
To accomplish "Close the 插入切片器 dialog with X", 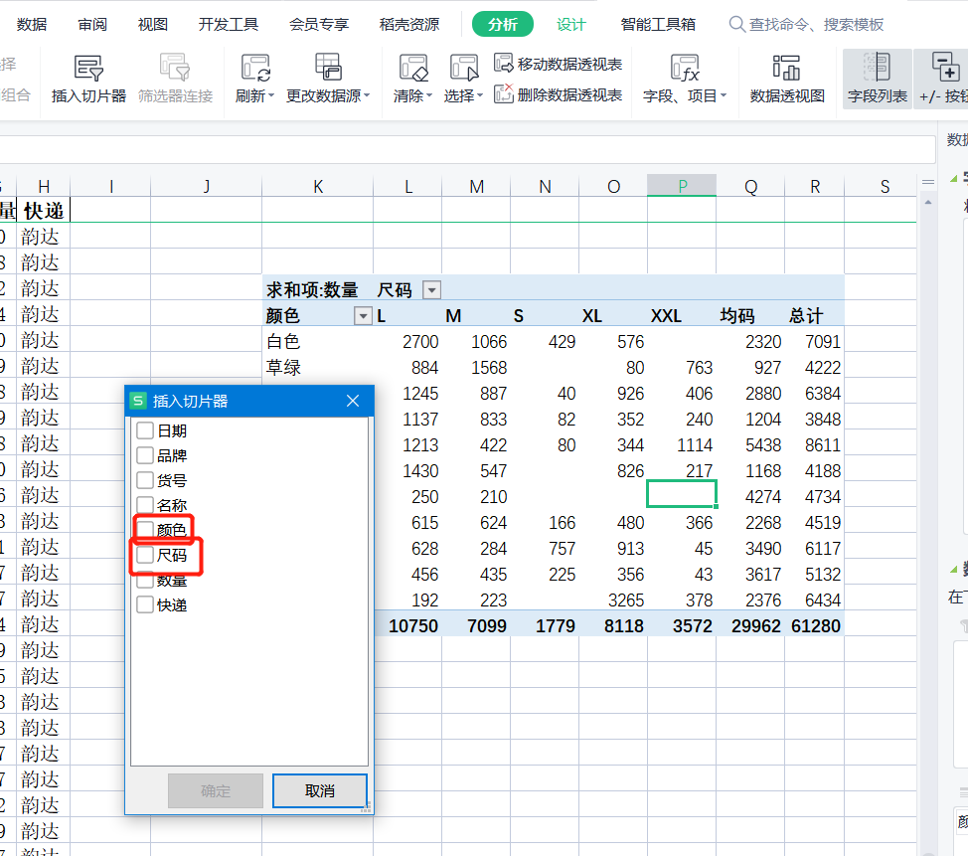I will coord(353,401).
